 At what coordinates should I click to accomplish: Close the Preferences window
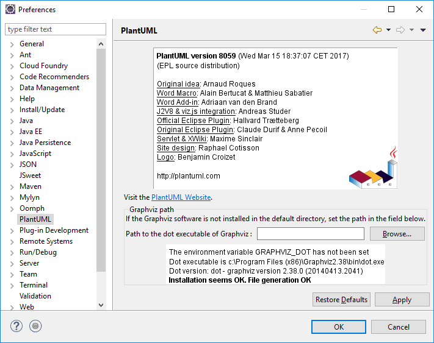(419, 9)
